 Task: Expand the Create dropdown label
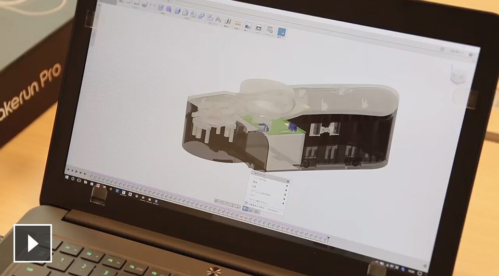tap(164, 13)
